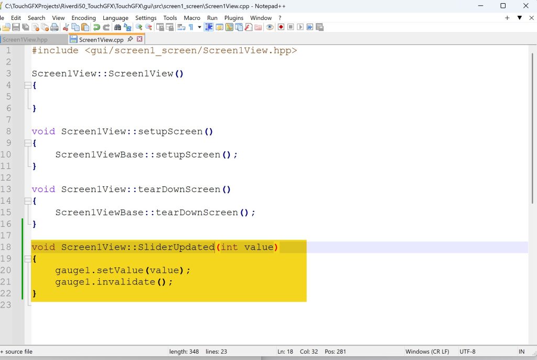This screenshot has width=537, height=360.
Task: Click the plus button to add new tab
Action: 507,18
